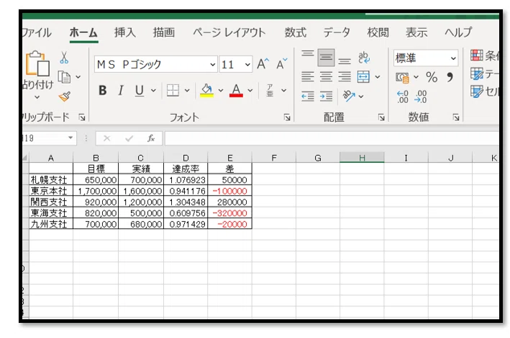Increase decimal places
The image size is (510, 338).
(x=402, y=97)
